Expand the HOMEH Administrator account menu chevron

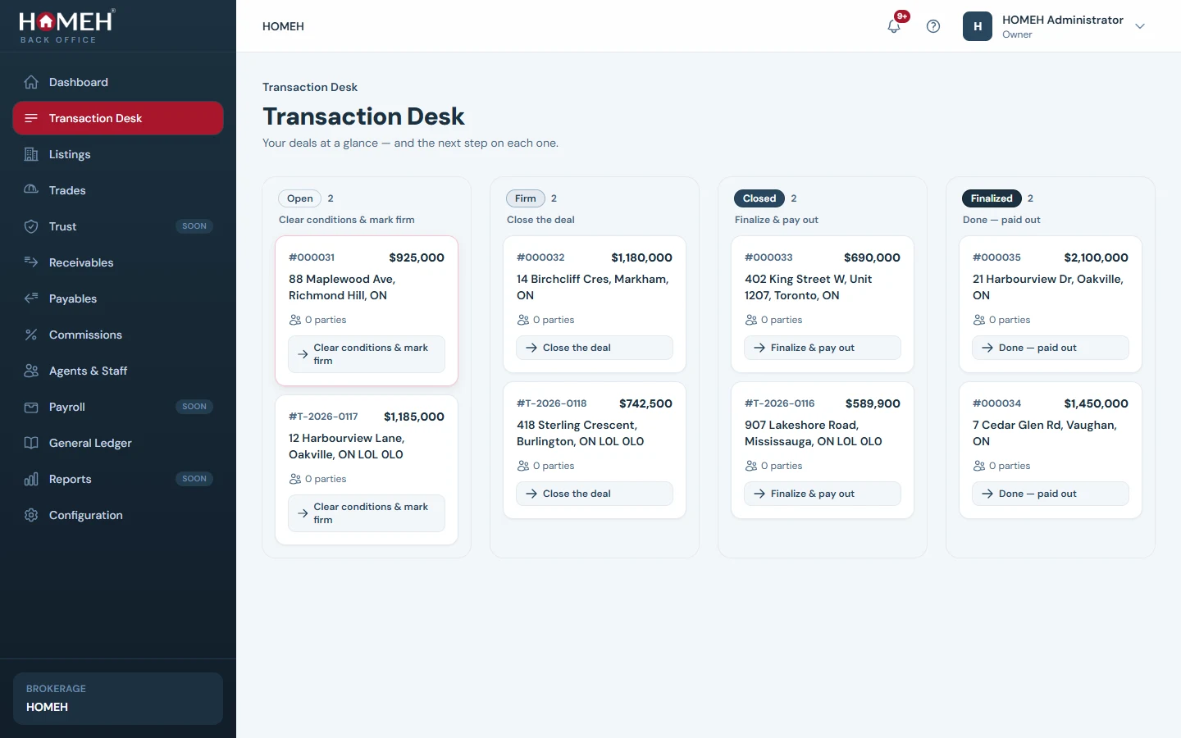tap(1140, 26)
